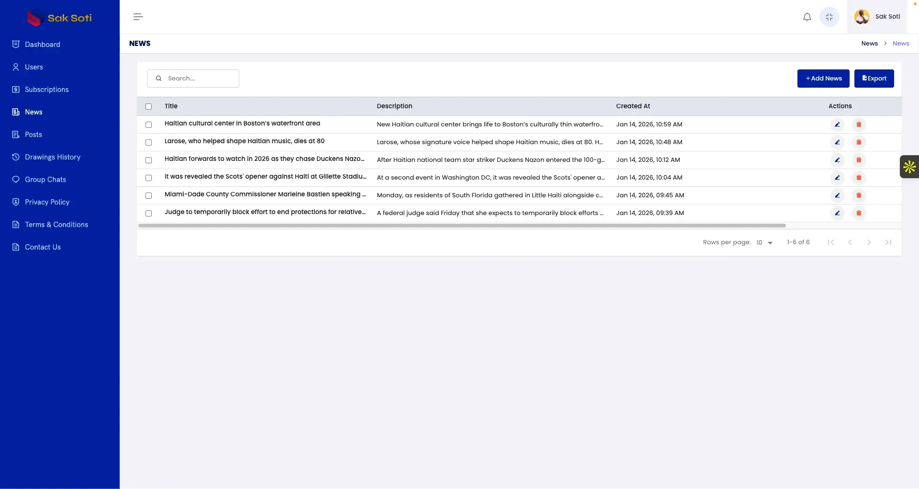This screenshot has height=489, width=919.
Task: Focus the Search input field
Action: coord(193,79)
